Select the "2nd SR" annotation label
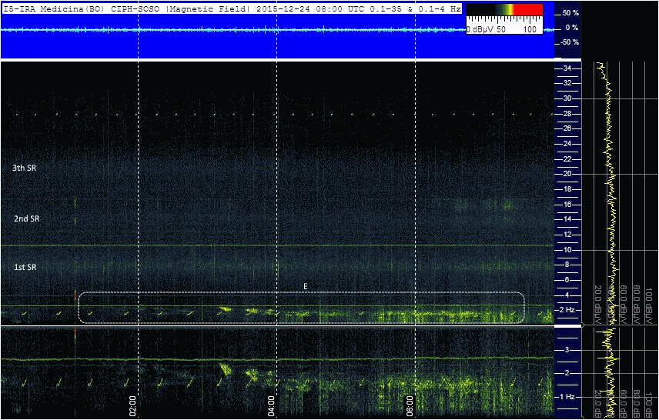The width and height of the screenshot is (659, 420). click(26, 218)
